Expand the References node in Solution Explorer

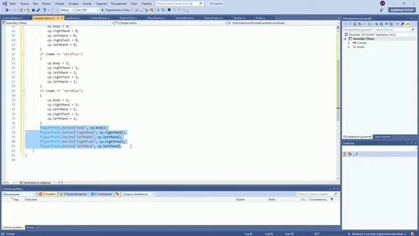[x=349, y=43]
